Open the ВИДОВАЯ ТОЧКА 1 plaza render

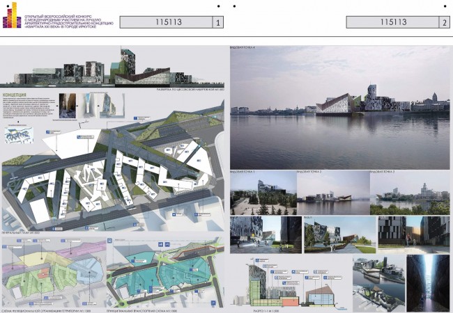pos(263,193)
